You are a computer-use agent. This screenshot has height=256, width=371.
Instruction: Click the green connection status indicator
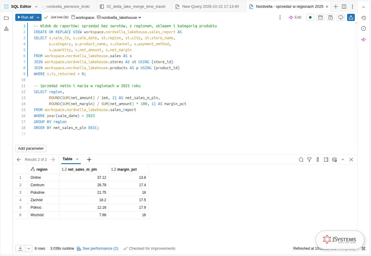310,17
